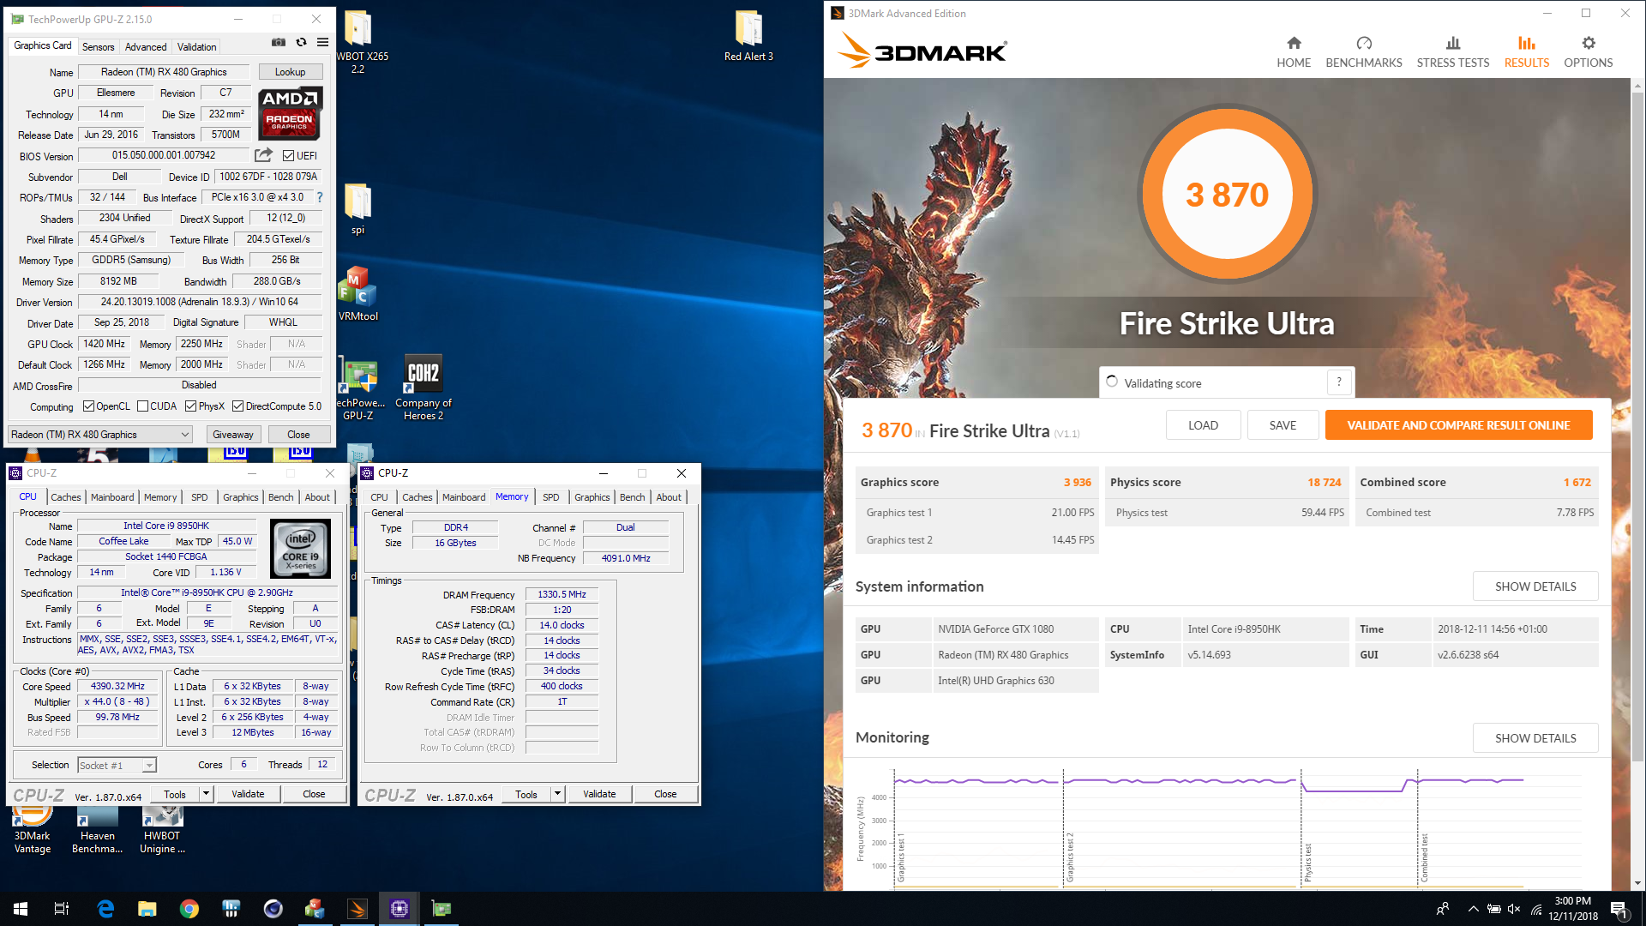Image resolution: width=1646 pixels, height=926 pixels.
Task: Go to BENCHMARKS in 3DMark
Action: 1364,51
